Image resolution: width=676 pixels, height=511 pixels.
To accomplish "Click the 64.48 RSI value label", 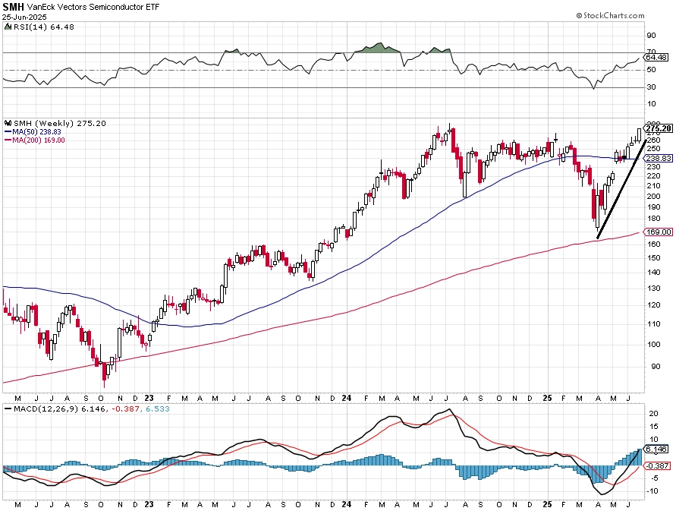I will tap(656, 58).
